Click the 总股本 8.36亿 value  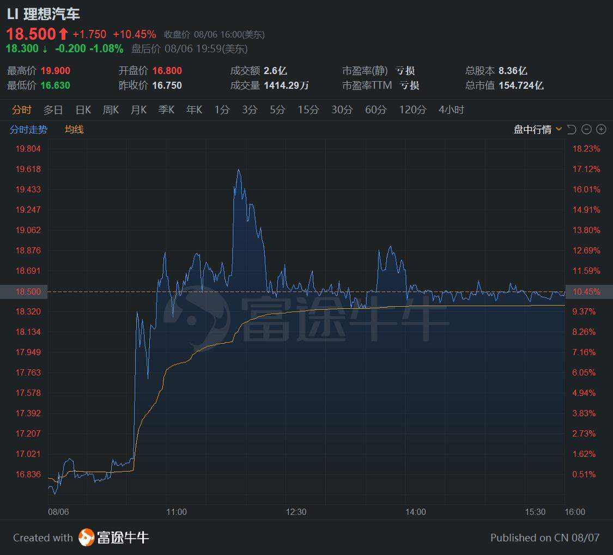click(x=513, y=71)
